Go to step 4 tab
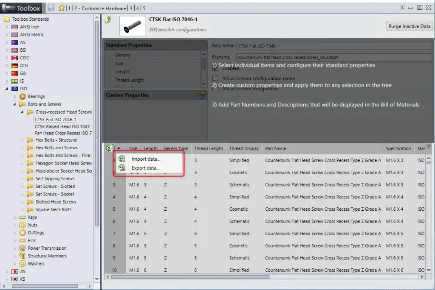The height and width of the screenshot is (290, 435). click(x=137, y=8)
